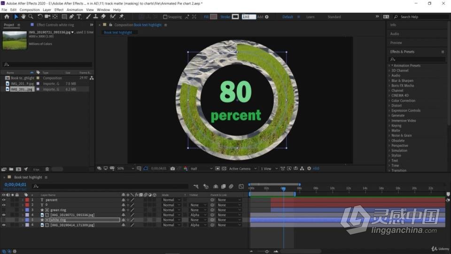
Task: Open the Effect menu
Action: coord(59,10)
